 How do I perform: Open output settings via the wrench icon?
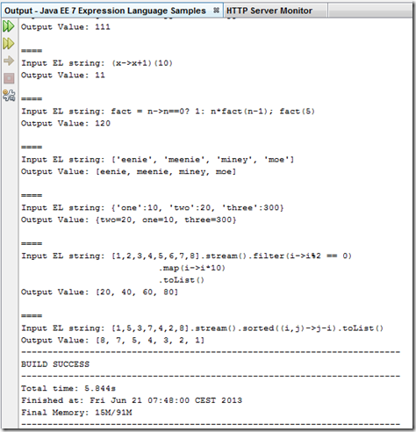(9, 96)
